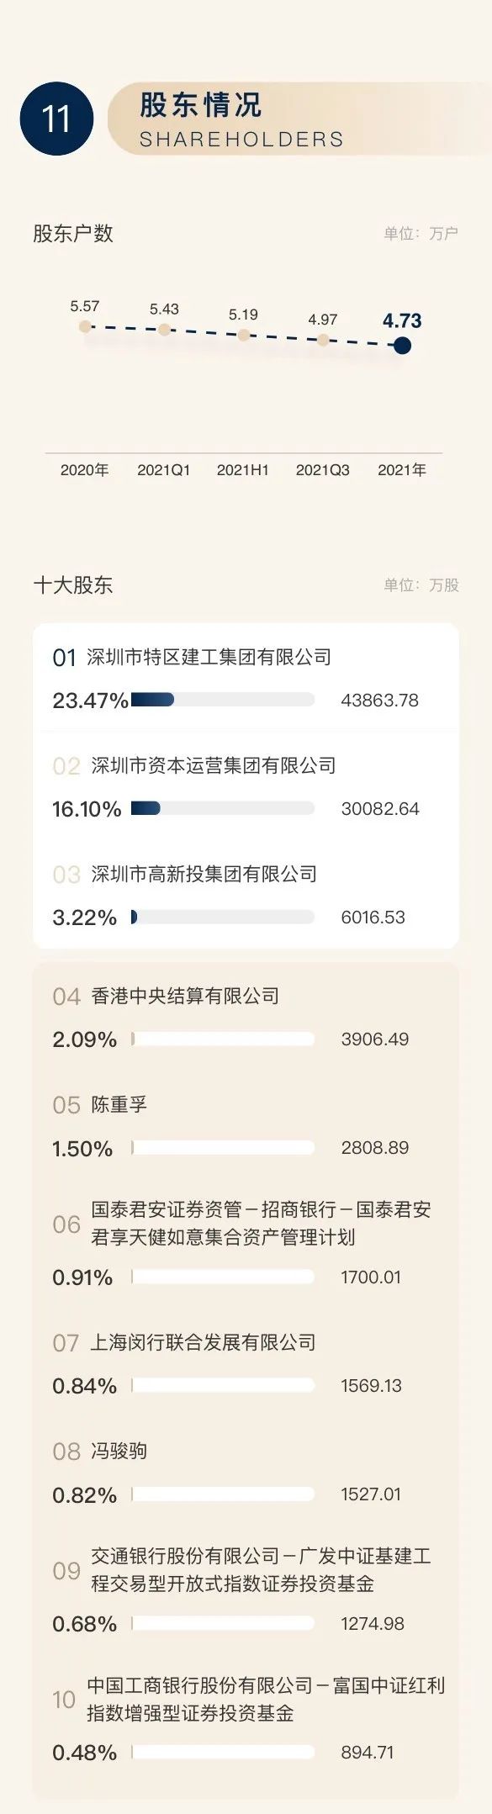
Task: Click the 16.10% progress bar
Action: (x=223, y=808)
